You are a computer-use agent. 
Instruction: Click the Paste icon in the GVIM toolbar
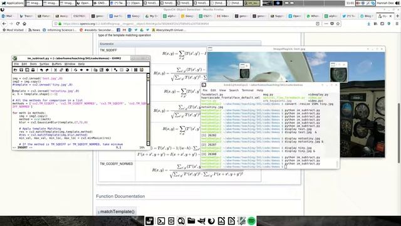tap(67, 70)
